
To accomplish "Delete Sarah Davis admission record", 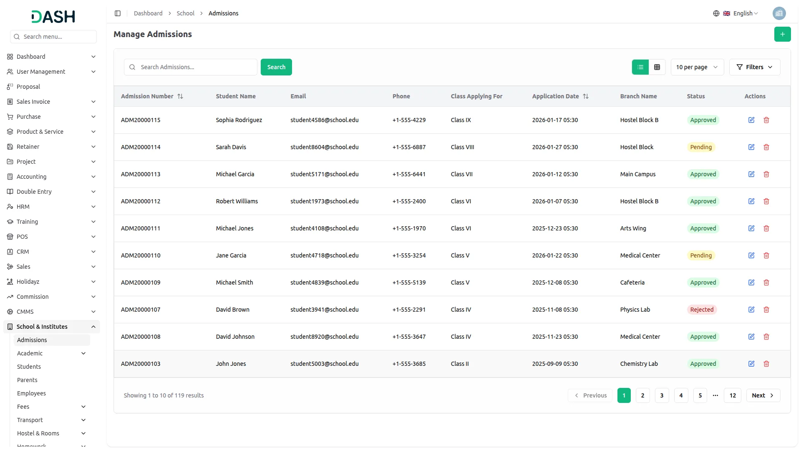I will [x=766, y=147].
